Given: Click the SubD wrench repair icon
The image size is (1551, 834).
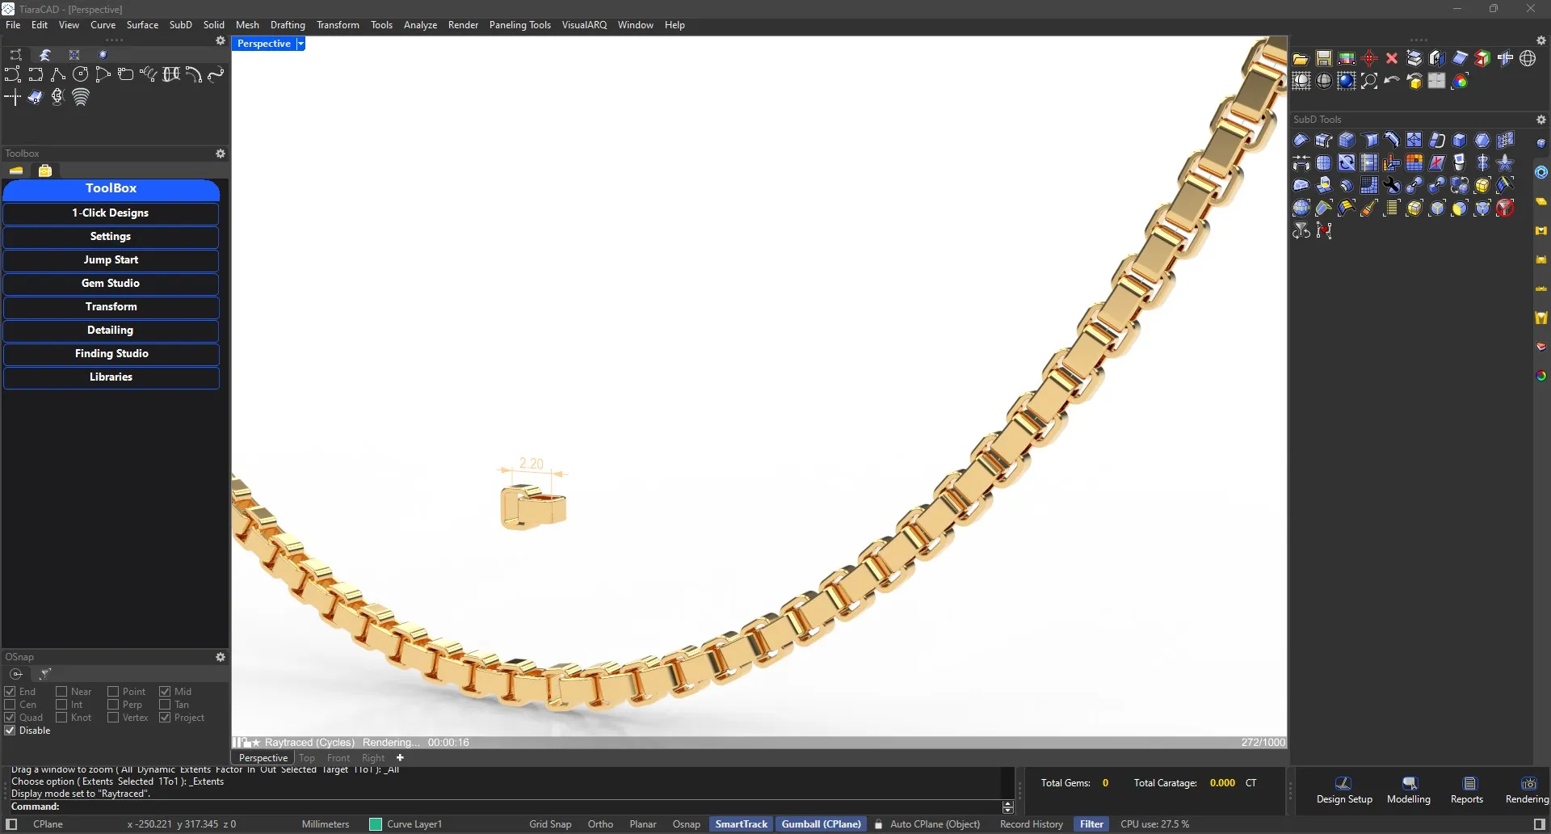Looking at the screenshot, I should [x=1391, y=186].
